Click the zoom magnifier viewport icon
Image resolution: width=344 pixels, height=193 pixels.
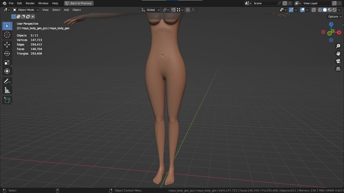pyautogui.click(x=338, y=46)
